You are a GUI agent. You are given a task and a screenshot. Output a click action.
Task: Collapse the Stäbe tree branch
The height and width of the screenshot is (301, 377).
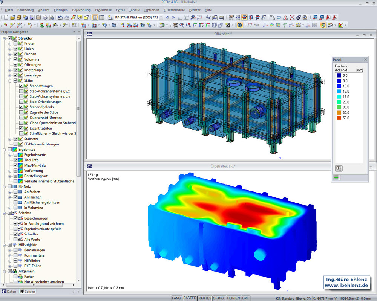pyautogui.click(x=10, y=81)
